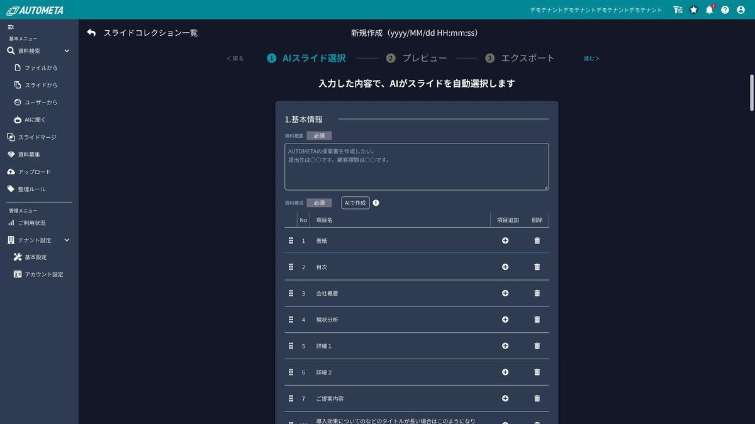
Task: Open the tenant tree list icon in the header
Action: click(x=678, y=9)
